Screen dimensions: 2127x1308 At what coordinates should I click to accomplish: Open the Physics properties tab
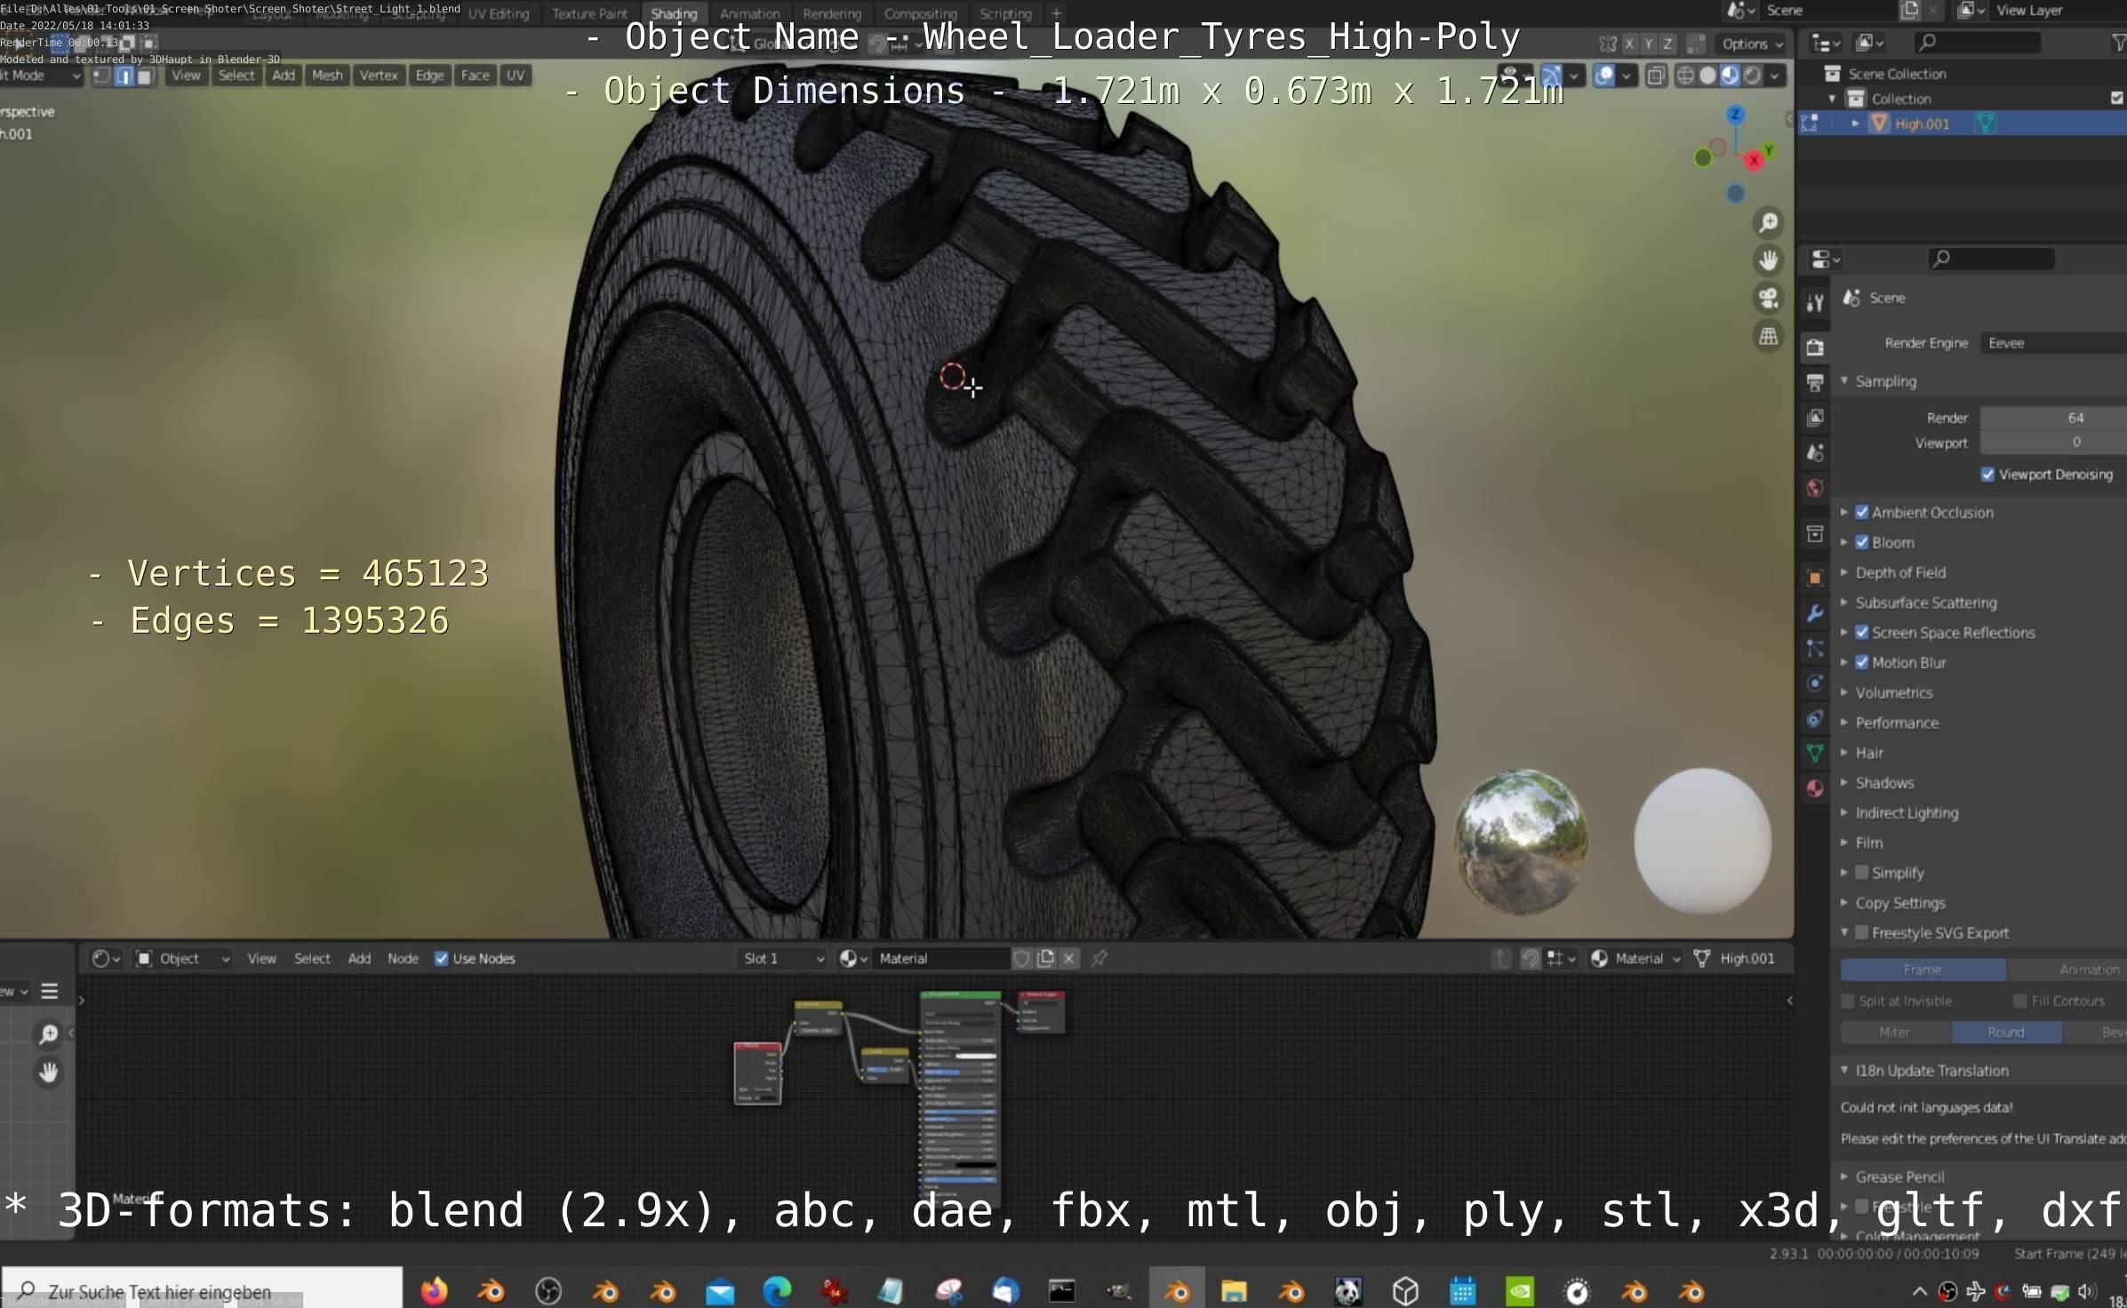[1815, 683]
